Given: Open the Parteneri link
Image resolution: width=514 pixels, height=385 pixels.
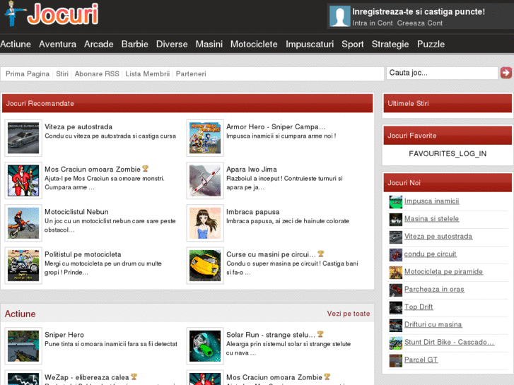Looking at the screenshot, I should 191,73.
